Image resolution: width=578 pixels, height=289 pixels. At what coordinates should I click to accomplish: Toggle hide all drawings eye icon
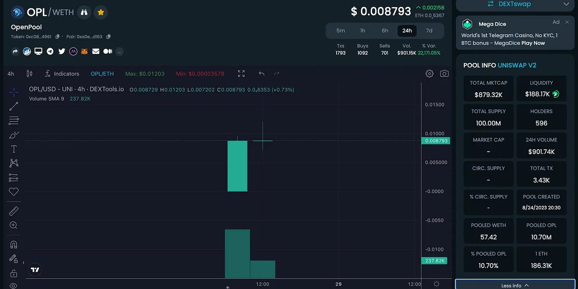click(x=13, y=286)
